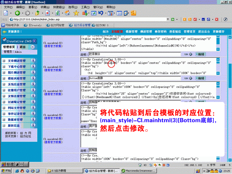This screenshot has height=174, width=232.
Task: Click the QQ penguin quick-launch icon
Action: coord(22,171)
